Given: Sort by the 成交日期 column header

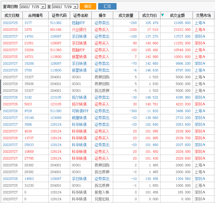Looking at the screenshot, I should [12, 15].
